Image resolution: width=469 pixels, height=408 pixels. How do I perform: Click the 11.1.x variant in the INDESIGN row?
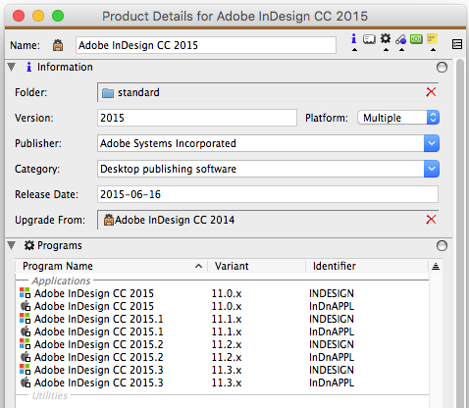point(227,319)
